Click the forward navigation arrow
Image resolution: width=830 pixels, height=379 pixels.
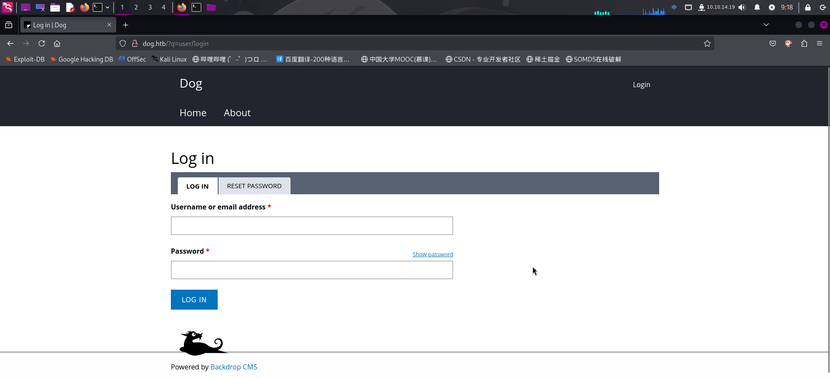[x=26, y=43]
